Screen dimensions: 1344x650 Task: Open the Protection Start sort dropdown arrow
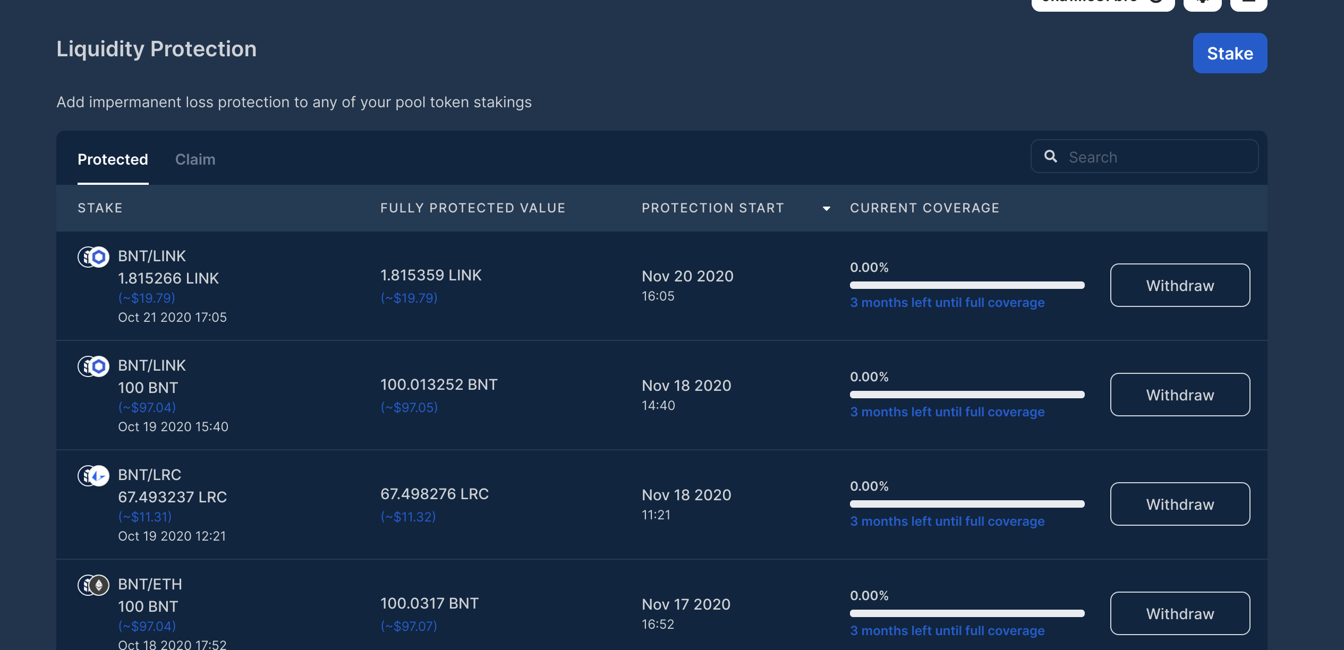pos(826,209)
